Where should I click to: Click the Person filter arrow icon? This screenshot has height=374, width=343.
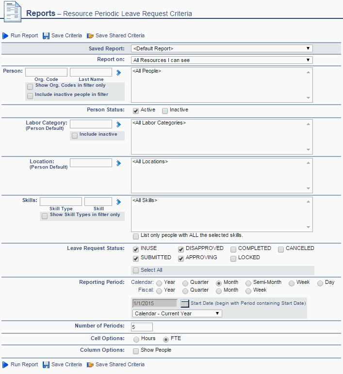click(x=118, y=73)
